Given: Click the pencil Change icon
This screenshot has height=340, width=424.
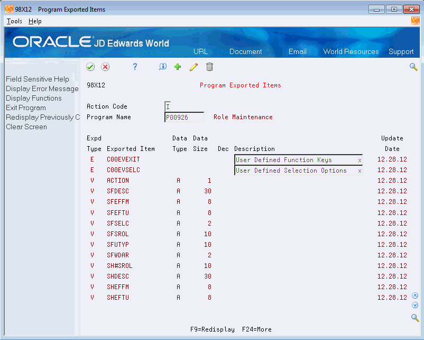Looking at the screenshot, I should pos(193,67).
